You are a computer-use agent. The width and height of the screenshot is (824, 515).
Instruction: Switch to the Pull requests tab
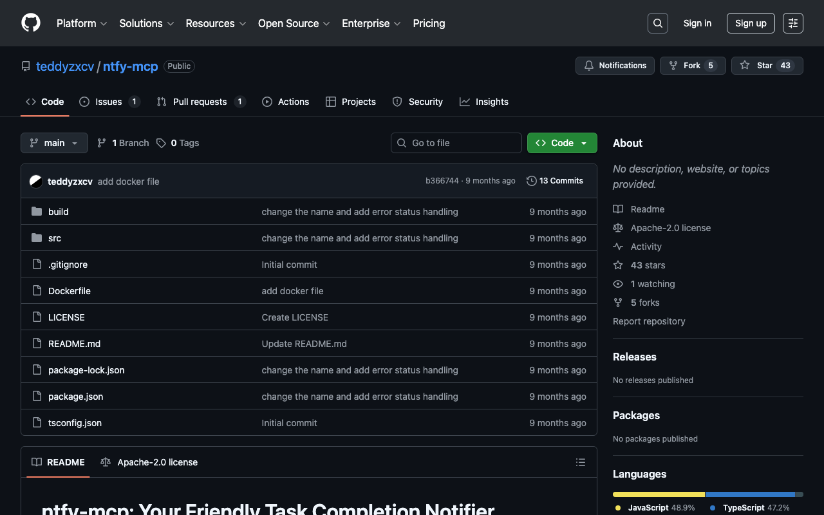click(200, 102)
